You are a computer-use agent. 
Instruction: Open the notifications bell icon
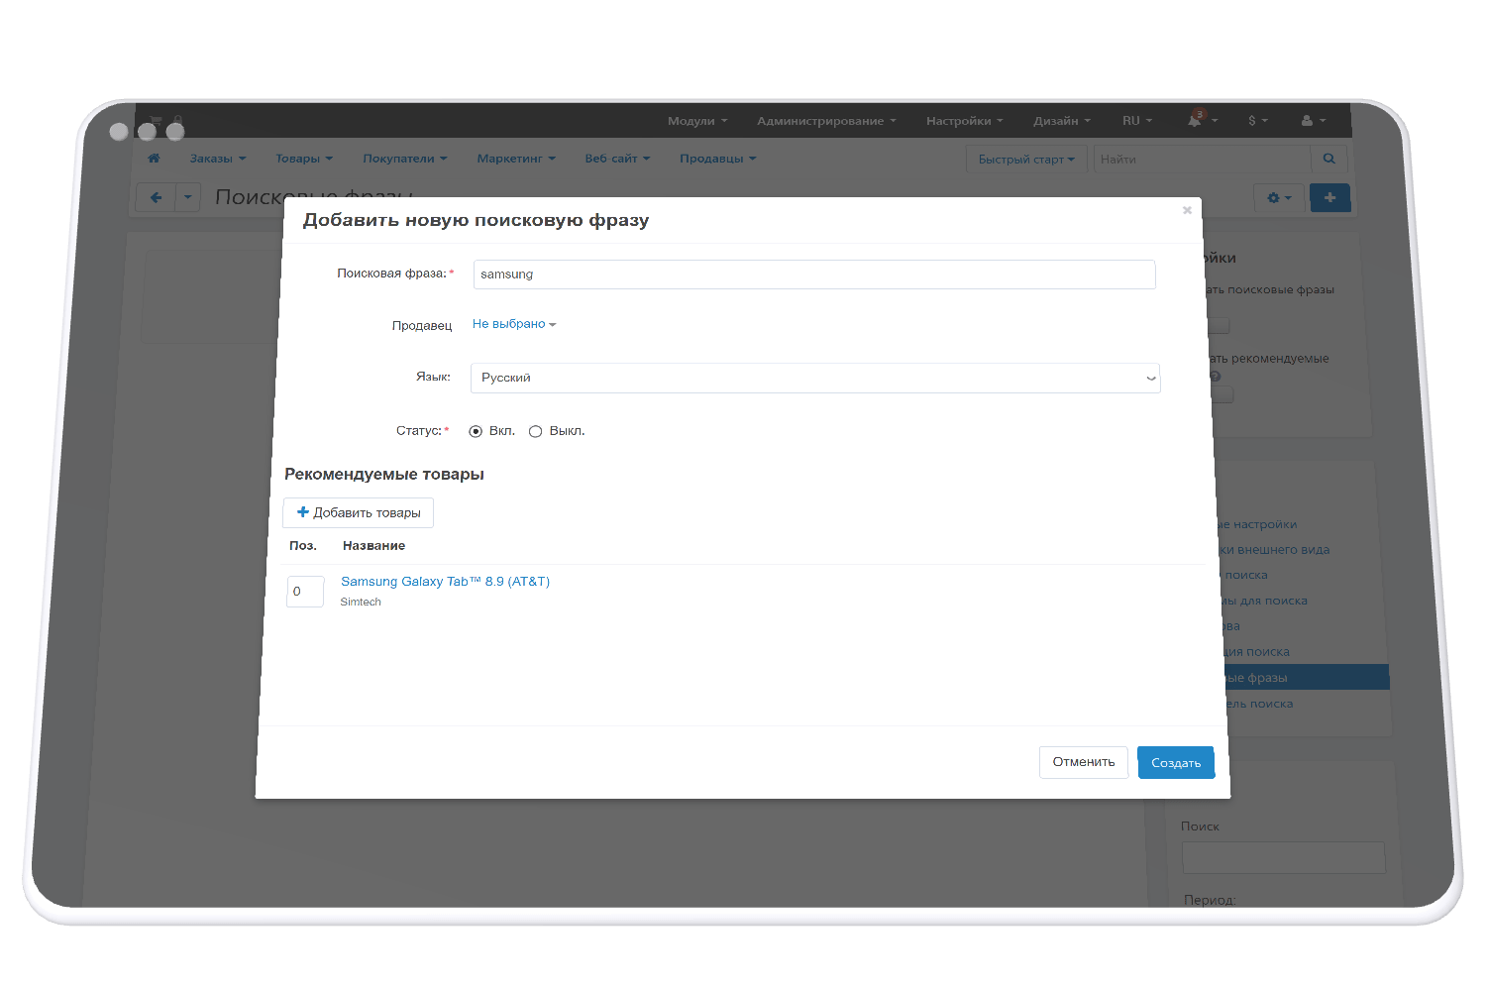tap(1195, 120)
